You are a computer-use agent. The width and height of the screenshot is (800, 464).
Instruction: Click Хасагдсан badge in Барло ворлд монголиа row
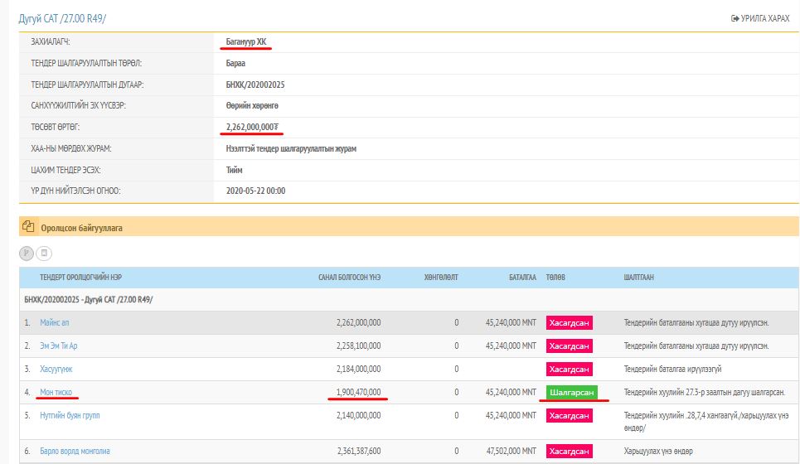tap(569, 451)
